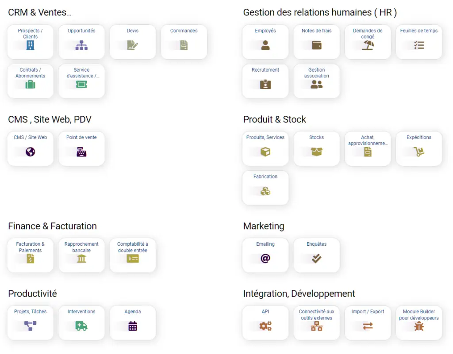
Task: Open the Feuilles de temps tile
Action: pos(419,42)
